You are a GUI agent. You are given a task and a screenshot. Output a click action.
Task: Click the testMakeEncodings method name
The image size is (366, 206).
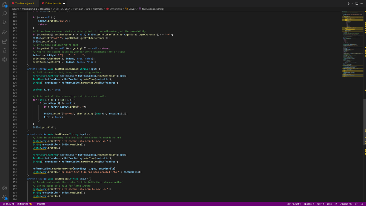point(66,69)
